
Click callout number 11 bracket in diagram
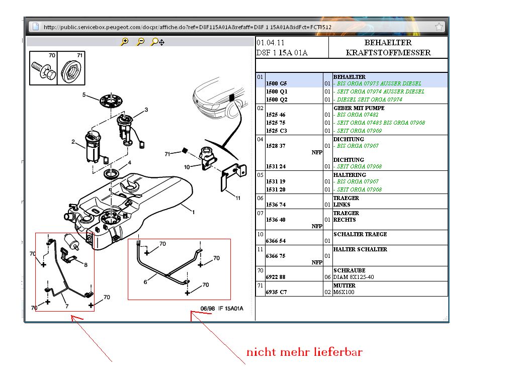click(x=238, y=198)
